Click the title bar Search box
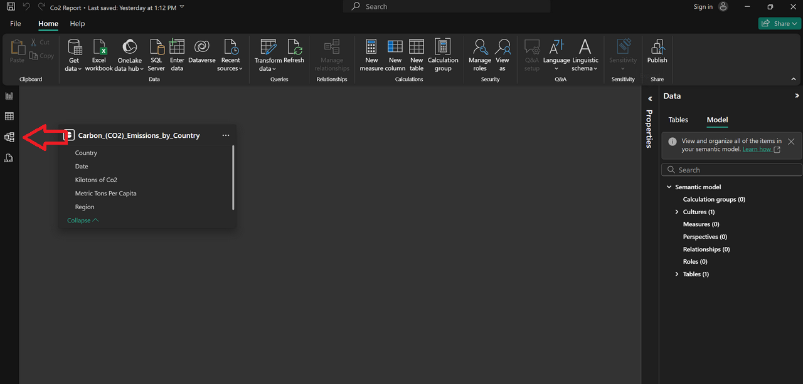Screen dimensions: 803x384 click(447, 6)
